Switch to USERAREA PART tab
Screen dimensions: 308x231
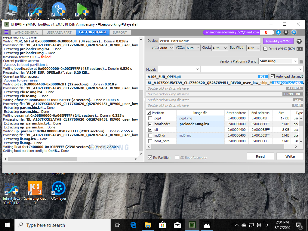[59, 32]
